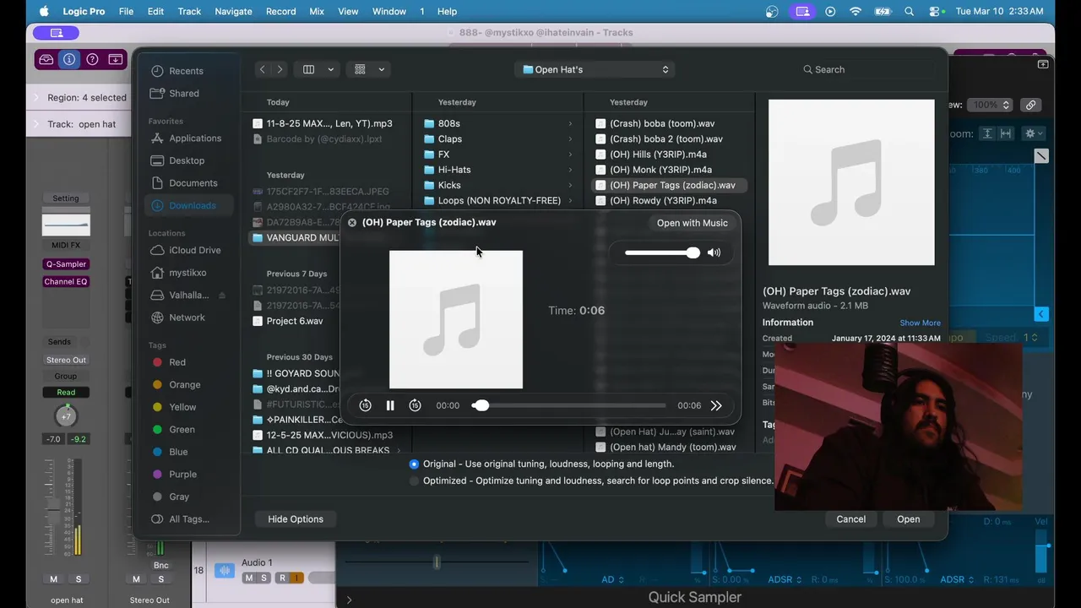Open Desktop in sidebar Favorites
1081x608 pixels.
pos(187,160)
